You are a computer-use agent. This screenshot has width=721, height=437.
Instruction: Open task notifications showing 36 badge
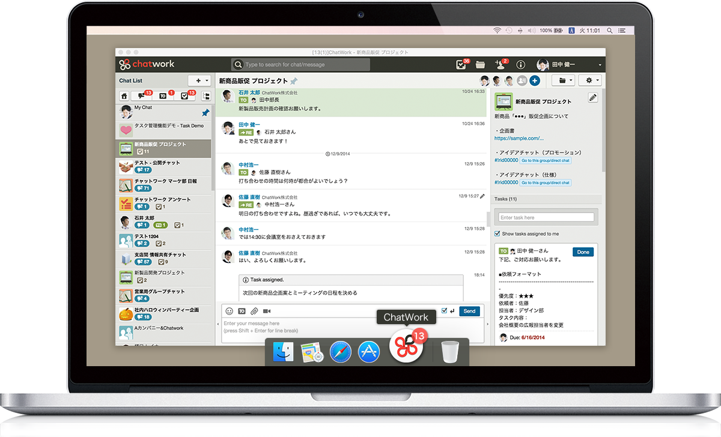click(x=461, y=64)
